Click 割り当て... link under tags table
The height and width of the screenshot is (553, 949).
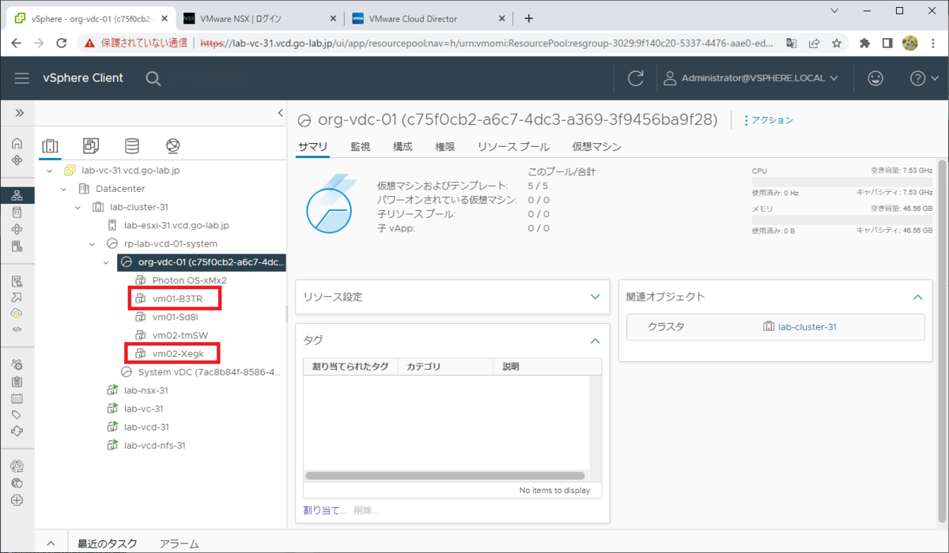325,510
